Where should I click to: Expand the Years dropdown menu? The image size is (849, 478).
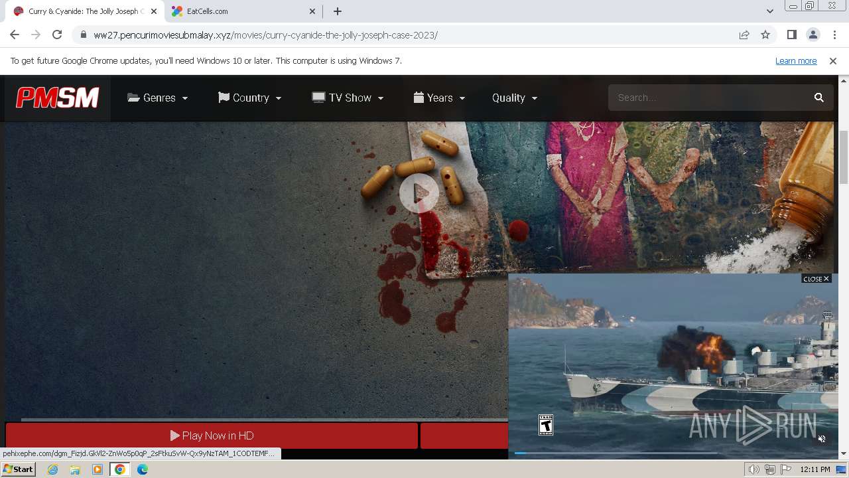click(439, 98)
